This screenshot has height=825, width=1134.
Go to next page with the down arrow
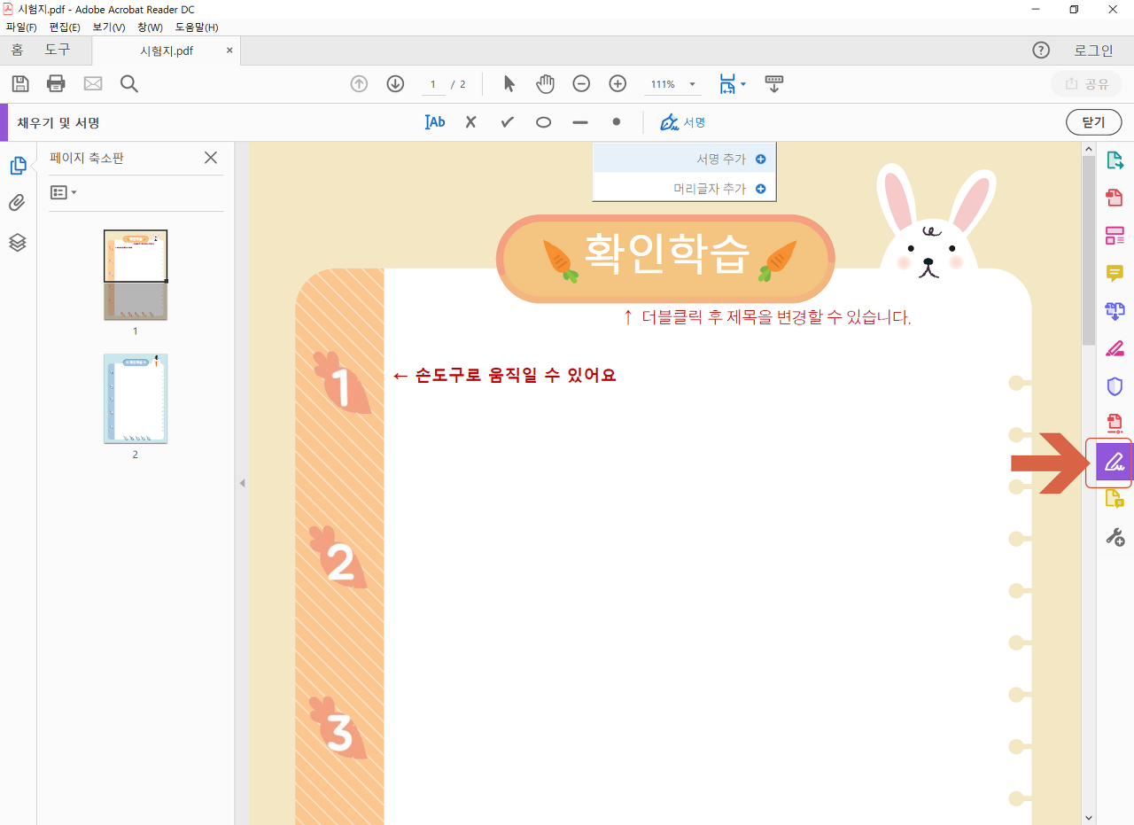point(395,84)
